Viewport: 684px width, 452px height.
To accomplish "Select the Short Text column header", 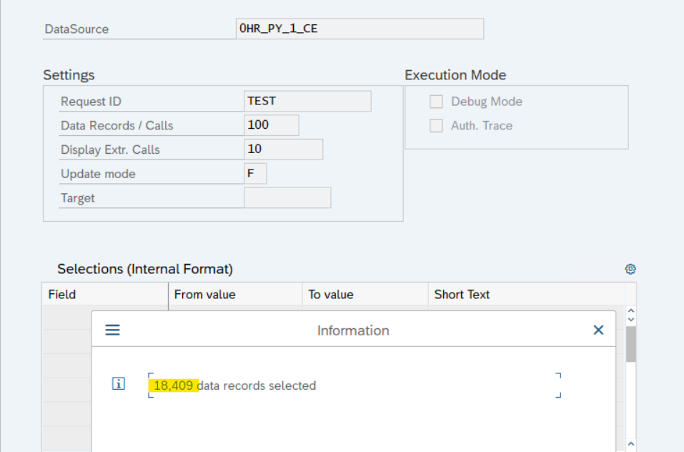I will (x=525, y=294).
